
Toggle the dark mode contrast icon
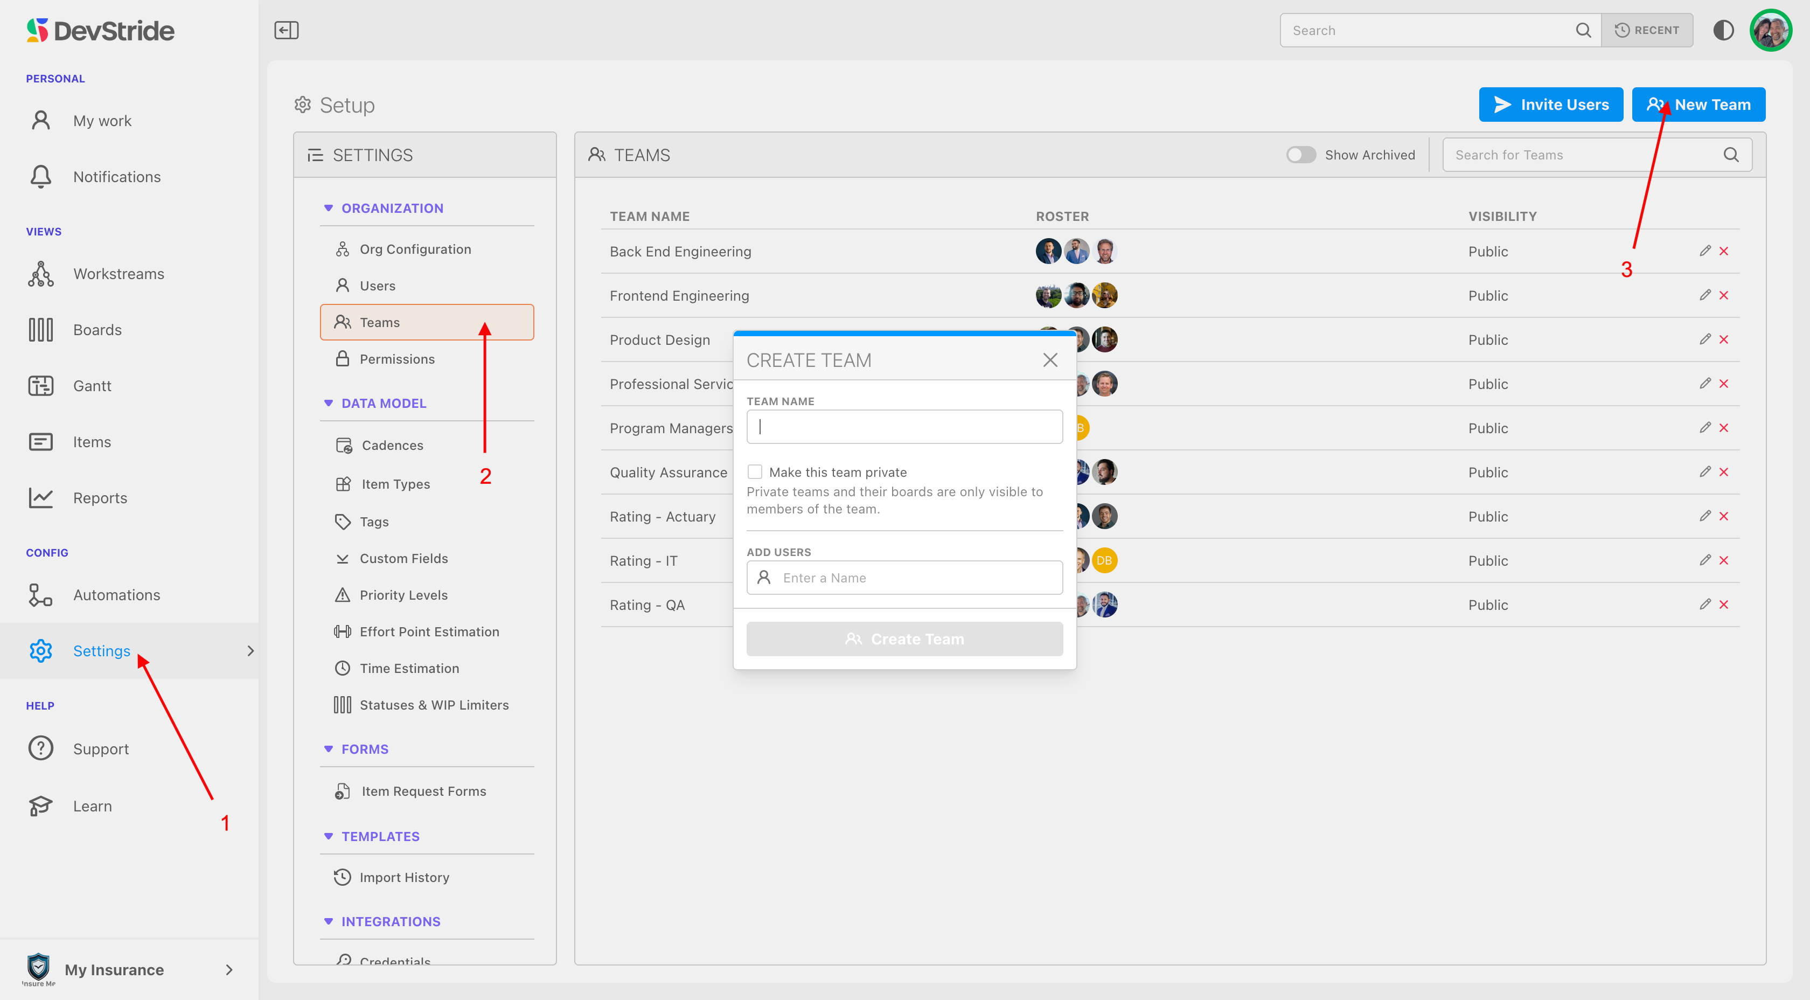pos(1723,30)
